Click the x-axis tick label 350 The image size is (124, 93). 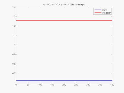[x=100, y=85]
